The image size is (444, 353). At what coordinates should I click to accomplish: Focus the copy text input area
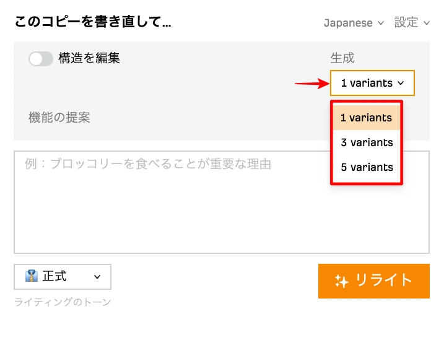coord(222,202)
